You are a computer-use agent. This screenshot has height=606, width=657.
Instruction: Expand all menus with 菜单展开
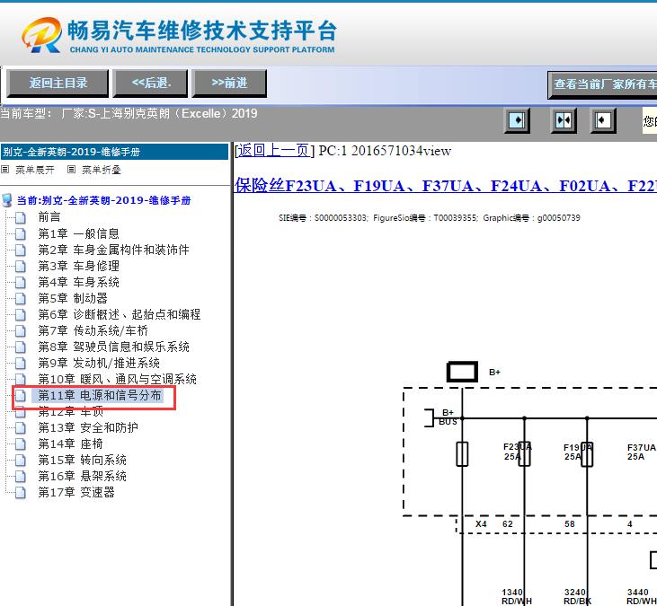35,170
